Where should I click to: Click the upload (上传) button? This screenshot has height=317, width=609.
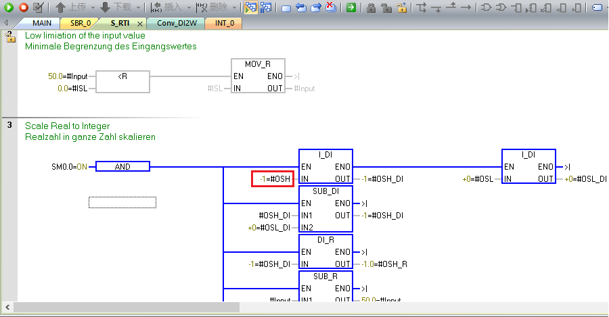(70, 7)
